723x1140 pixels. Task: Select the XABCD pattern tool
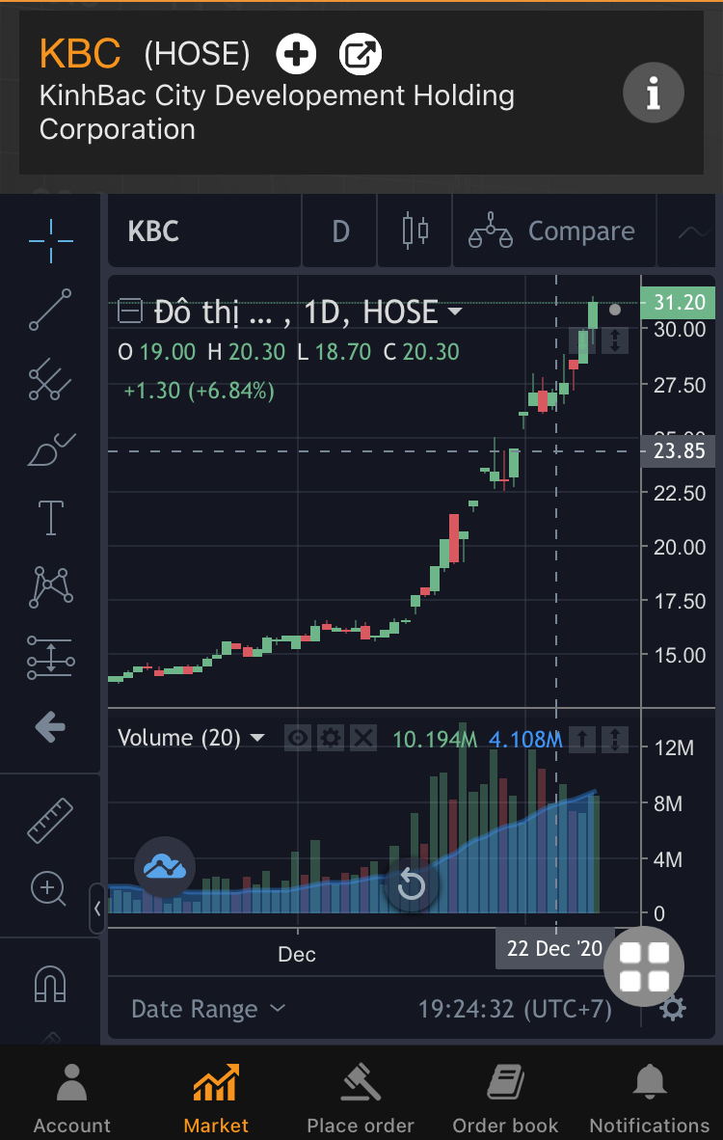click(x=50, y=587)
